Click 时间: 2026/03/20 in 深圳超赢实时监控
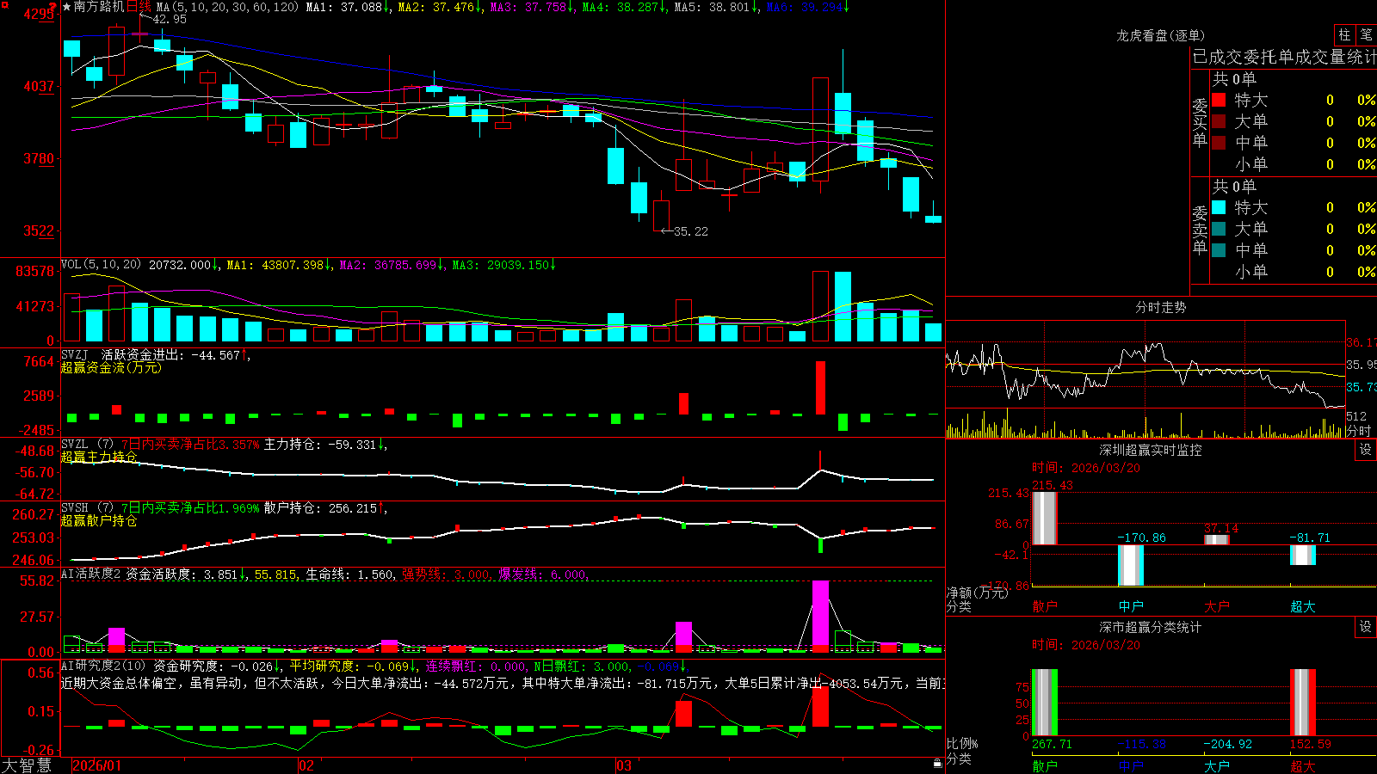 click(1086, 468)
